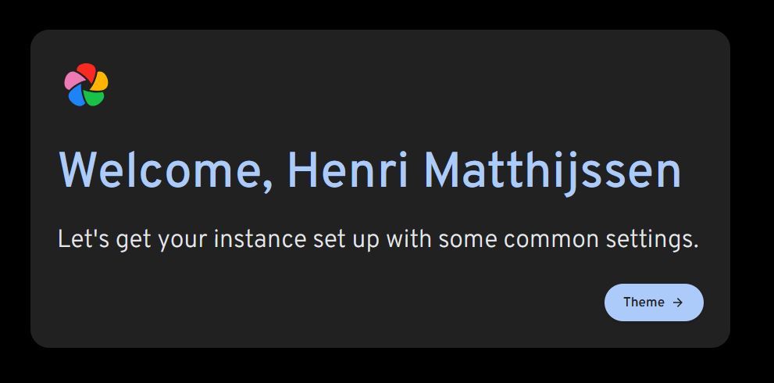Click empty card space left of Theme button
The height and width of the screenshot is (383, 774).
pos(312,303)
